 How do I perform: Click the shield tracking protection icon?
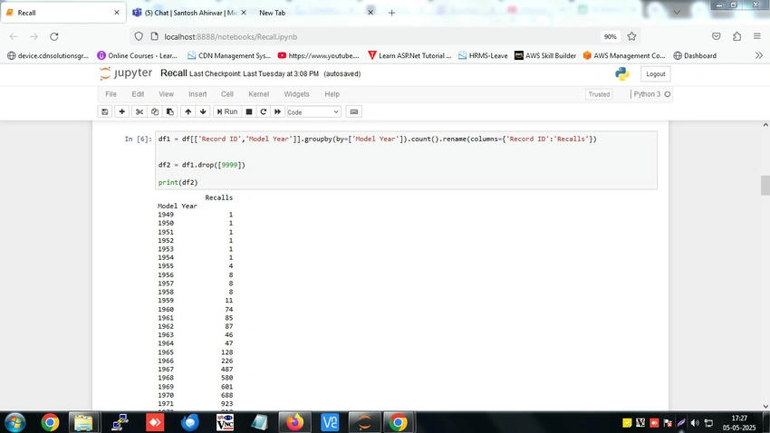139,37
